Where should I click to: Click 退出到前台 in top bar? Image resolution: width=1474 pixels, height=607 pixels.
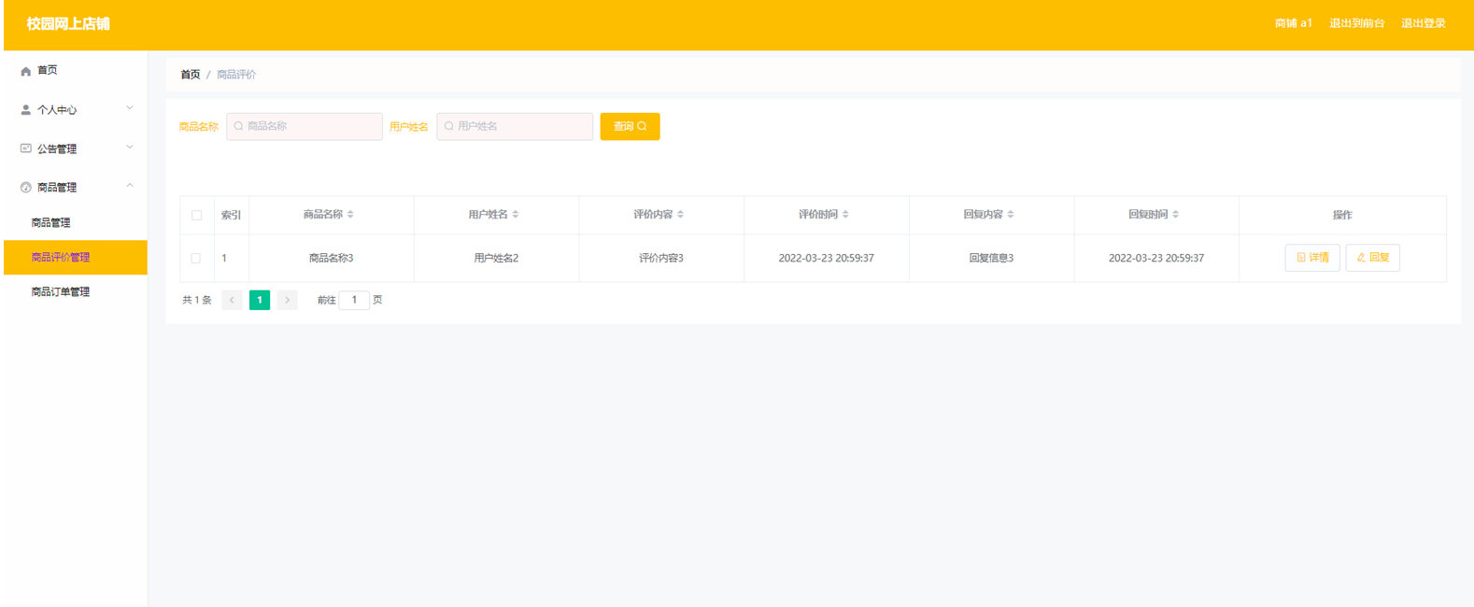pos(1356,23)
